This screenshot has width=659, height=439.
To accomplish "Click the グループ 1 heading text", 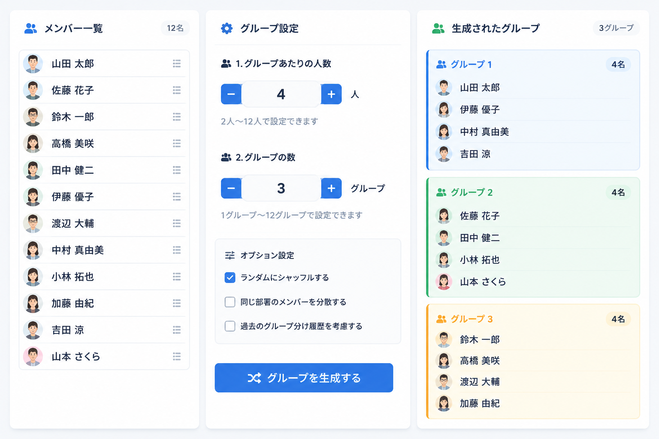I will (471, 64).
